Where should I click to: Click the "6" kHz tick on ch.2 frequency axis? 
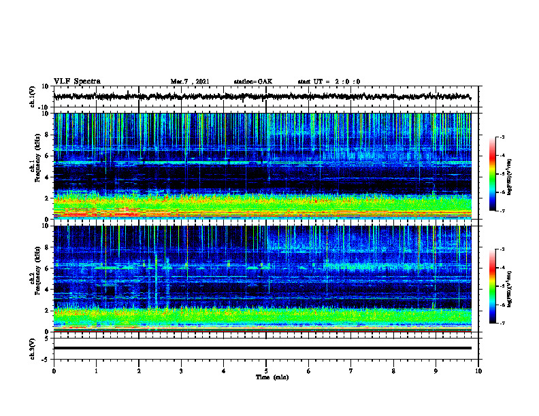48,268
